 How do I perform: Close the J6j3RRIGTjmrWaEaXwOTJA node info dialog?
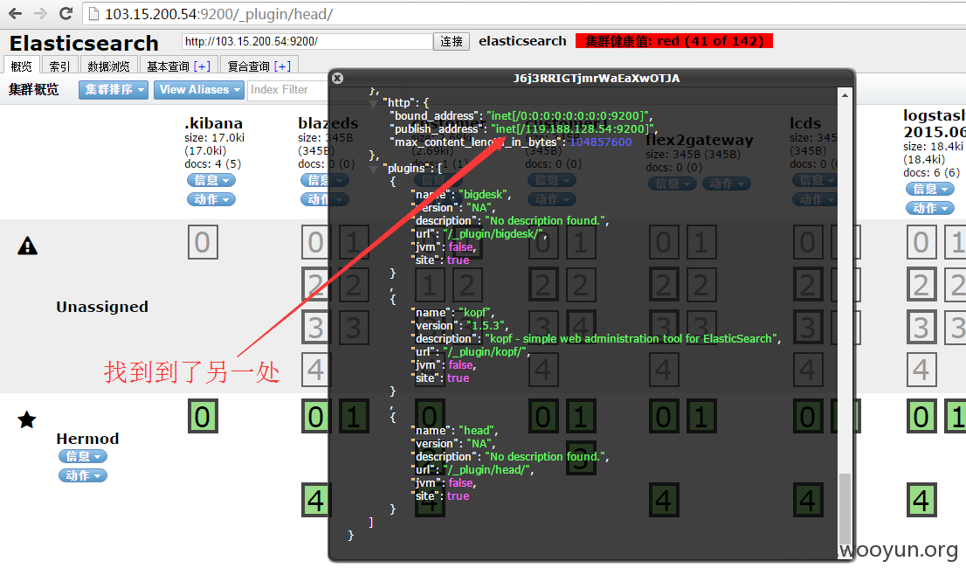tap(337, 79)
